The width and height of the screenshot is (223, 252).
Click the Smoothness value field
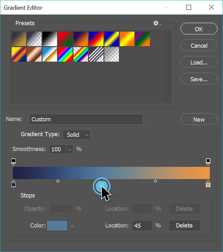pos(57,149)
